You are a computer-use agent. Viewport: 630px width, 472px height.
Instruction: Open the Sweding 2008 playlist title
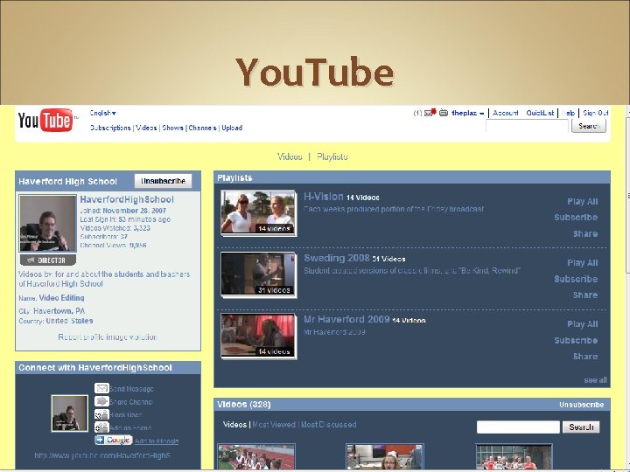point(337,258)
